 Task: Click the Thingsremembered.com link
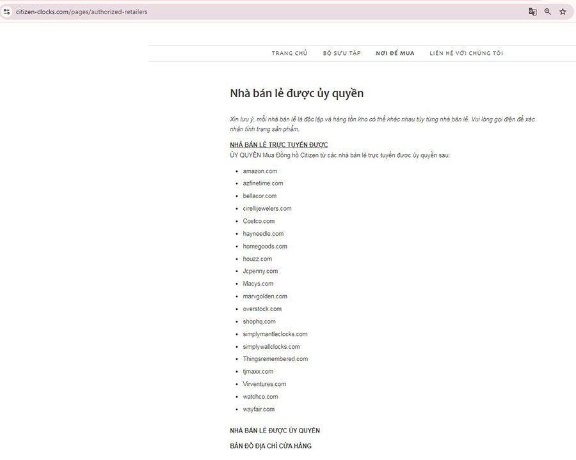(x=275, y=359)
